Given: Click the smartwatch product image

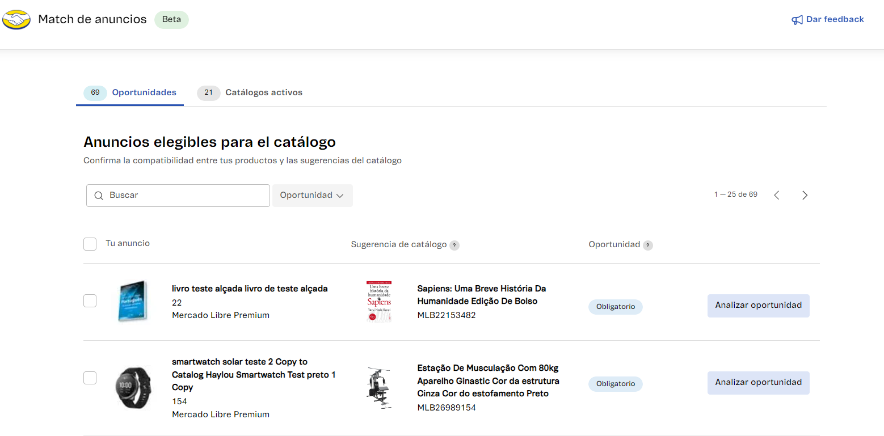Looking at the screenshot, I should (x=133, y=388).
